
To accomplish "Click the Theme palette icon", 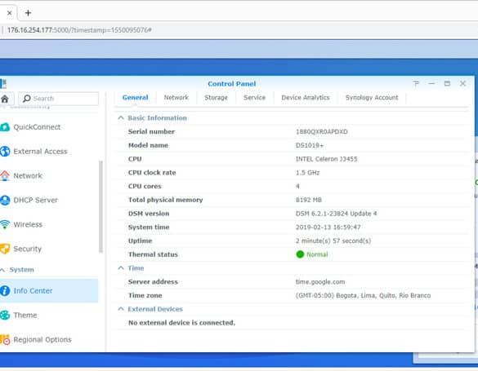I will point(5,315).
